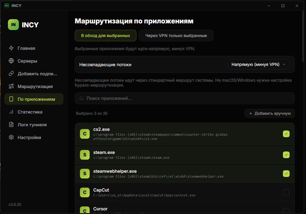The width and height of the screenshot is (306, 214).
Task: Click the lightning icon beside Главная
Action: pos(11,48)
